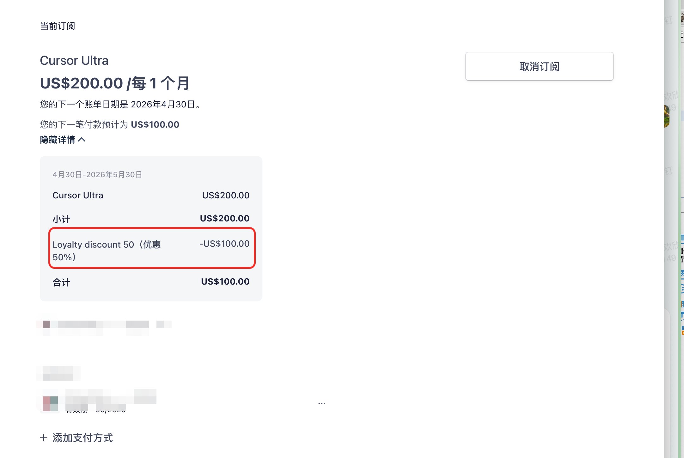Click 添加支付方式 to add payment method
Image resolution: width=684 pixels, height=458 pixels.
[76, 438]
